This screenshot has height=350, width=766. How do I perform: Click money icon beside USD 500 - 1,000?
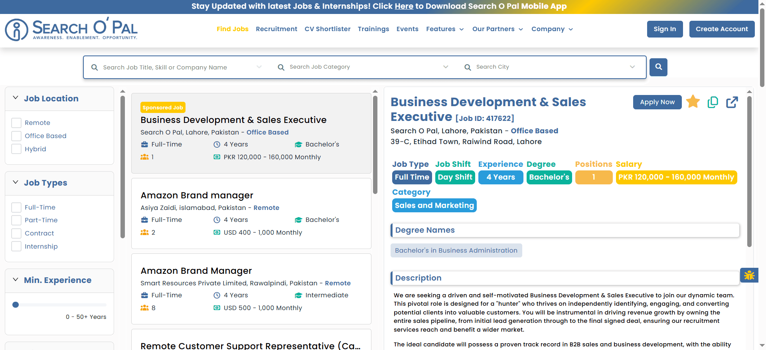217,308
